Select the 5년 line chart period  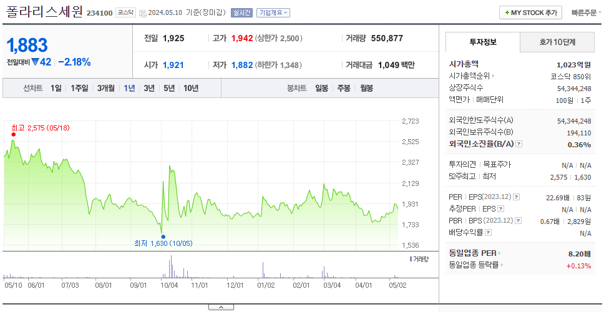tap(169, 88)
